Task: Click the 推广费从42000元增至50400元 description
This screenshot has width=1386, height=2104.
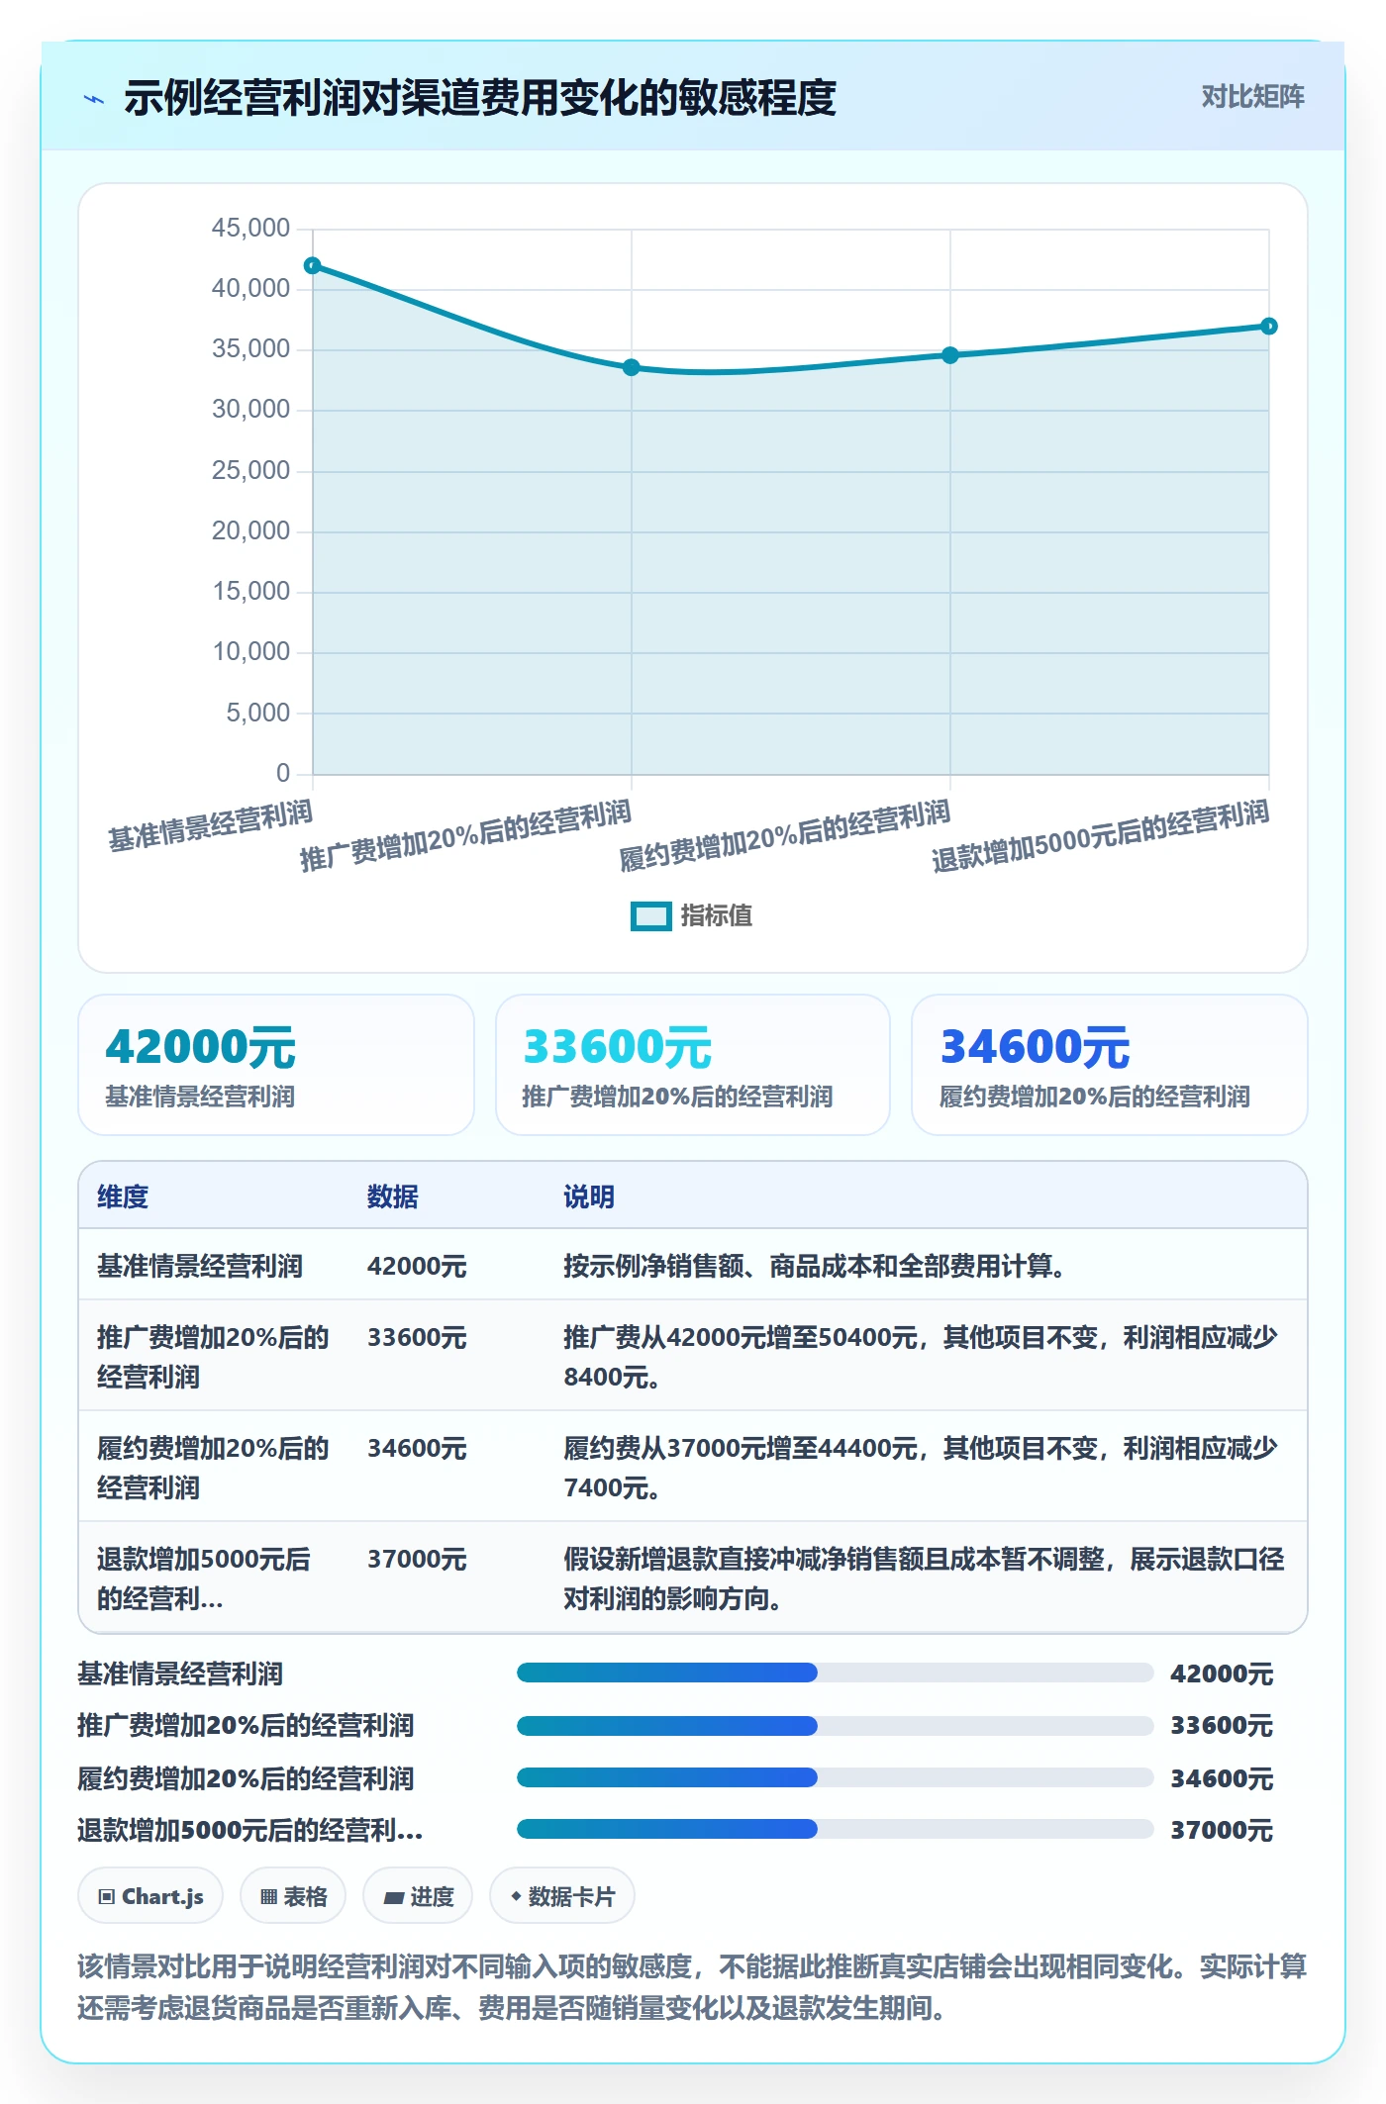Action: pyautogui.click(x=921, y=1357)
